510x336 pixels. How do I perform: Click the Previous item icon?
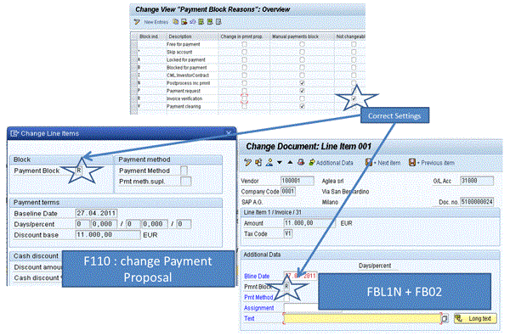click(x=412, y=162)
